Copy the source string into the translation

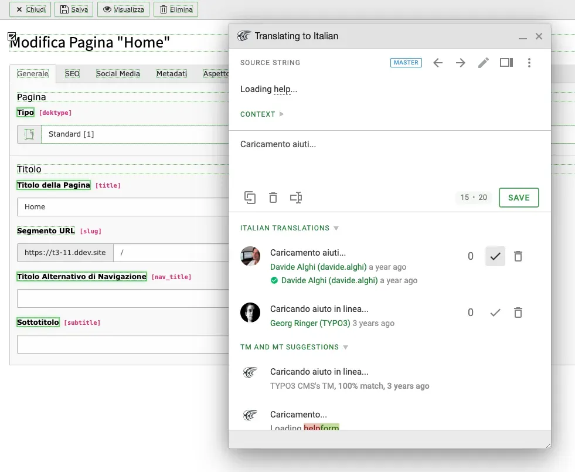(x=250, y=198)
